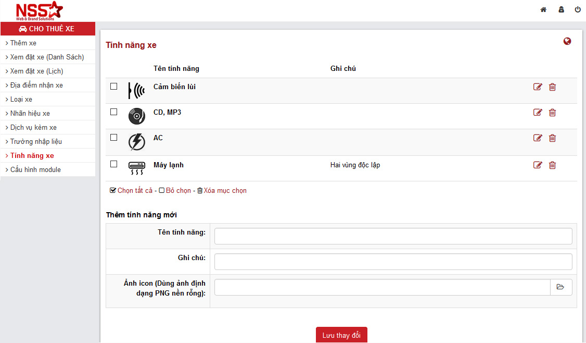Delete the CD, MP3 feature row

553,113
